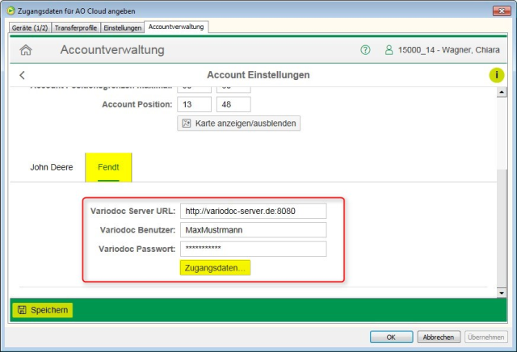Click the scrollbar down arrow
This screenshot has height=352, width=517.
pos(501,292)
